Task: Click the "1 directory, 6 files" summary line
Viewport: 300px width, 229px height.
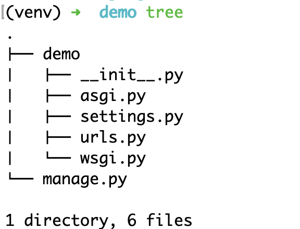Action: pyautogui.click(x=99, y=220)
